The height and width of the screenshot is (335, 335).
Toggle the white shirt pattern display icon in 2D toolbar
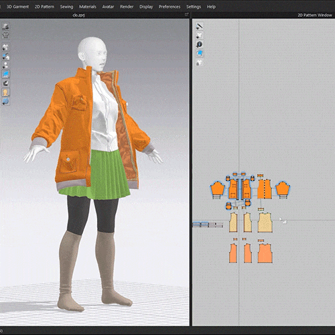tap(200, 36)
